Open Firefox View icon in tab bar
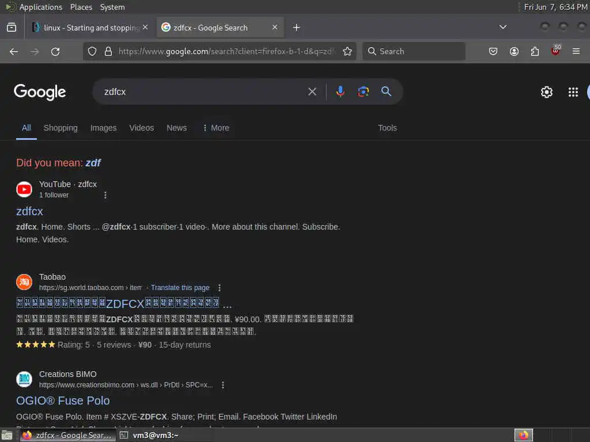Viewport: 590px width, 442px height. pyautogui.click(x=12, y=28)
